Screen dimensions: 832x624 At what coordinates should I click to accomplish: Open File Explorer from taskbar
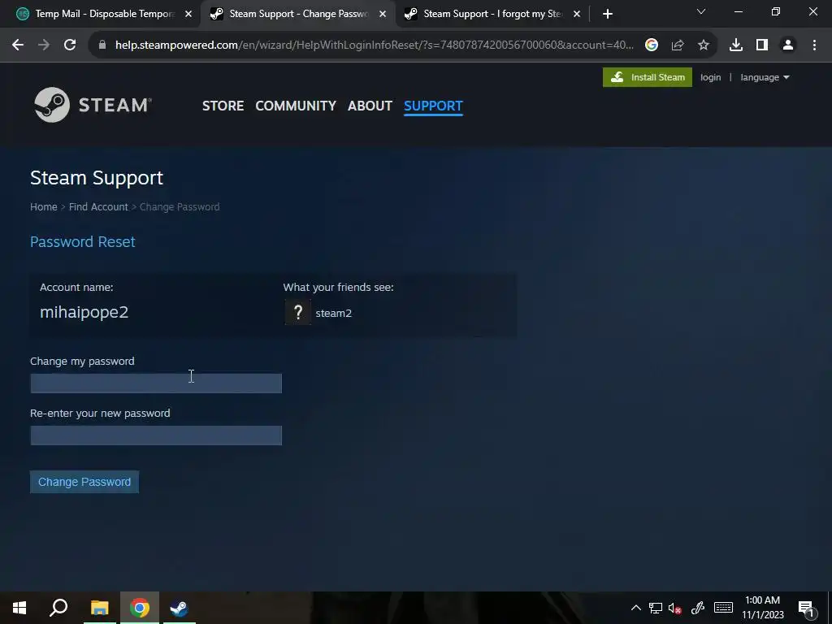(x=99, y=608)
